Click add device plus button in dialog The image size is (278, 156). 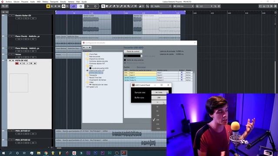[84, 47]
